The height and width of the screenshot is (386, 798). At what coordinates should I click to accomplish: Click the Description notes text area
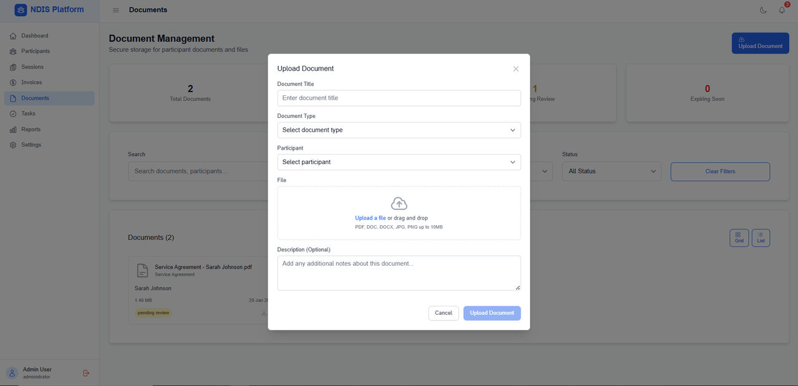(x=399, y=273)
